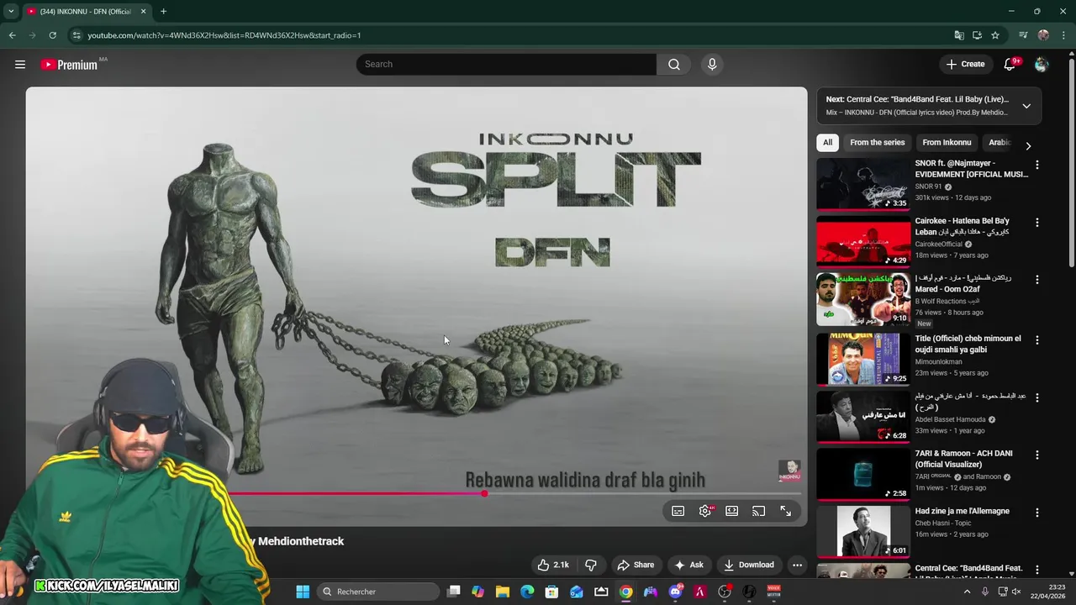Open Microsoft Edge from the taskbar
Screen dimensions: 1076x605
527,592
